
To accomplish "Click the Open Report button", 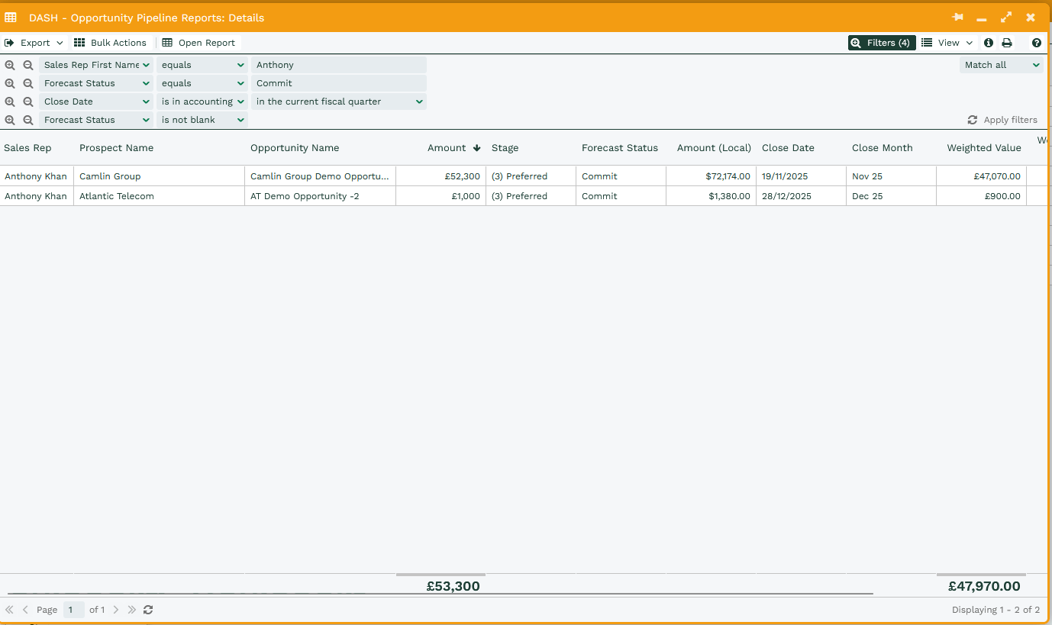I will (198, 43).
